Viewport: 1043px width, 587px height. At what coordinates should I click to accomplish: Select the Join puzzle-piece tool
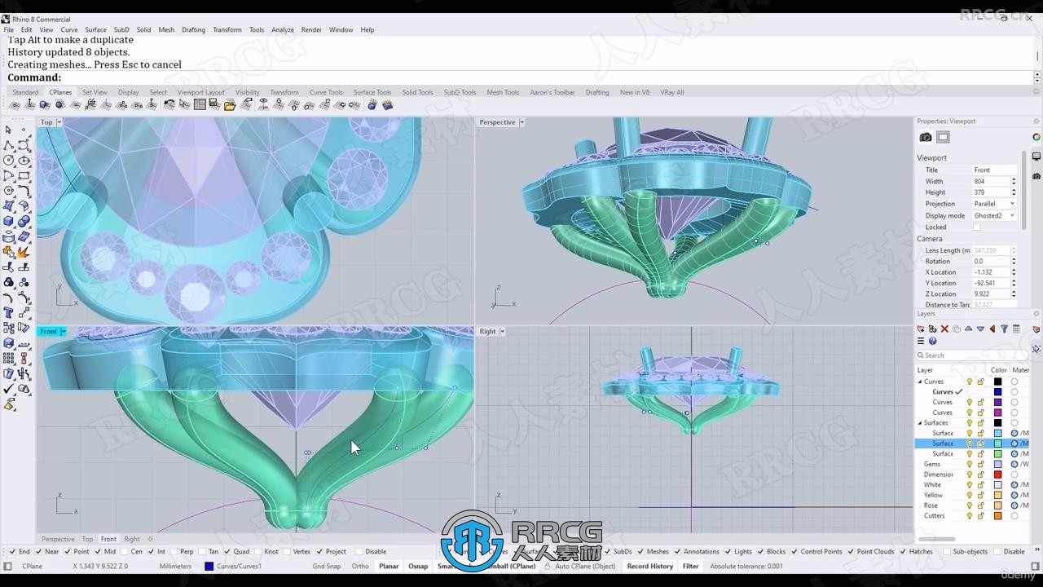point(8,251)
